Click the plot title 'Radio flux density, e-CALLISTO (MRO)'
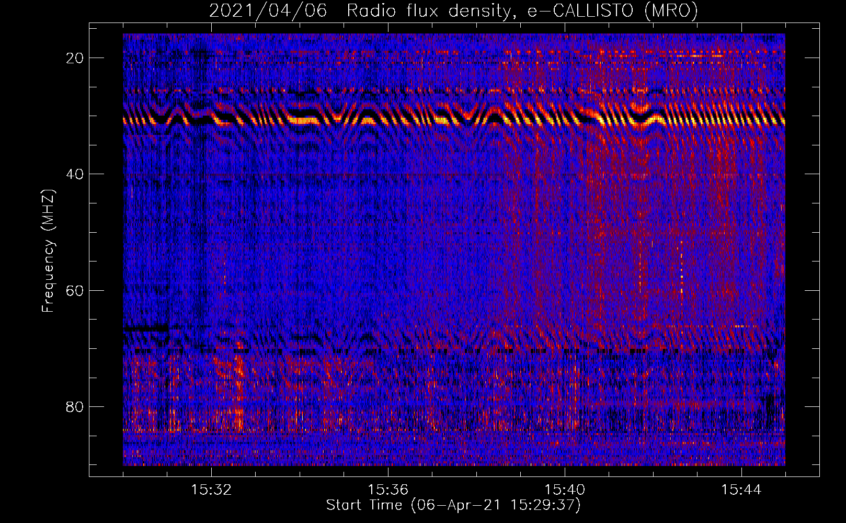The image size is (846, 523). click(522, 10)
